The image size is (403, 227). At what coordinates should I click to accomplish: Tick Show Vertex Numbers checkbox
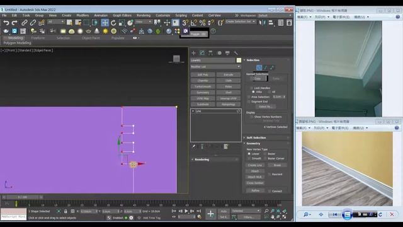click(x=251, y=117)
